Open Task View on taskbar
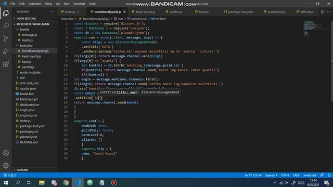 [x=29, y=182]
